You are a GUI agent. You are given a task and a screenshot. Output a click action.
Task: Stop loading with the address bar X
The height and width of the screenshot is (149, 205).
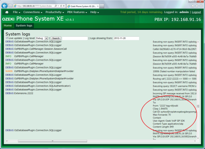point(64,6)
